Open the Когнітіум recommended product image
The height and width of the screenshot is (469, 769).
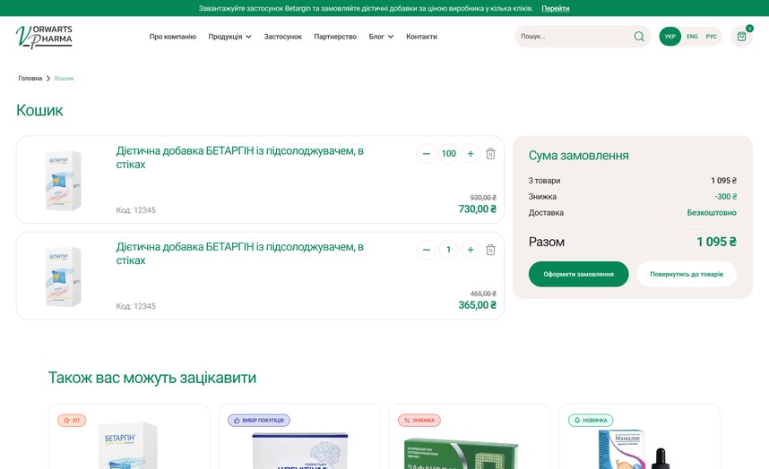pyautogui.click(x=299, y=450)
